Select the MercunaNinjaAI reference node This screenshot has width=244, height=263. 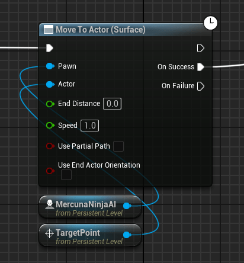(x=90, y=207)
